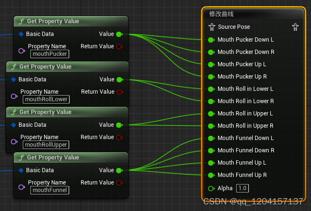Click the Value output pin of mouthPucker node
Image resolution: width=311 pixels, height=211 pixels.
119,34
